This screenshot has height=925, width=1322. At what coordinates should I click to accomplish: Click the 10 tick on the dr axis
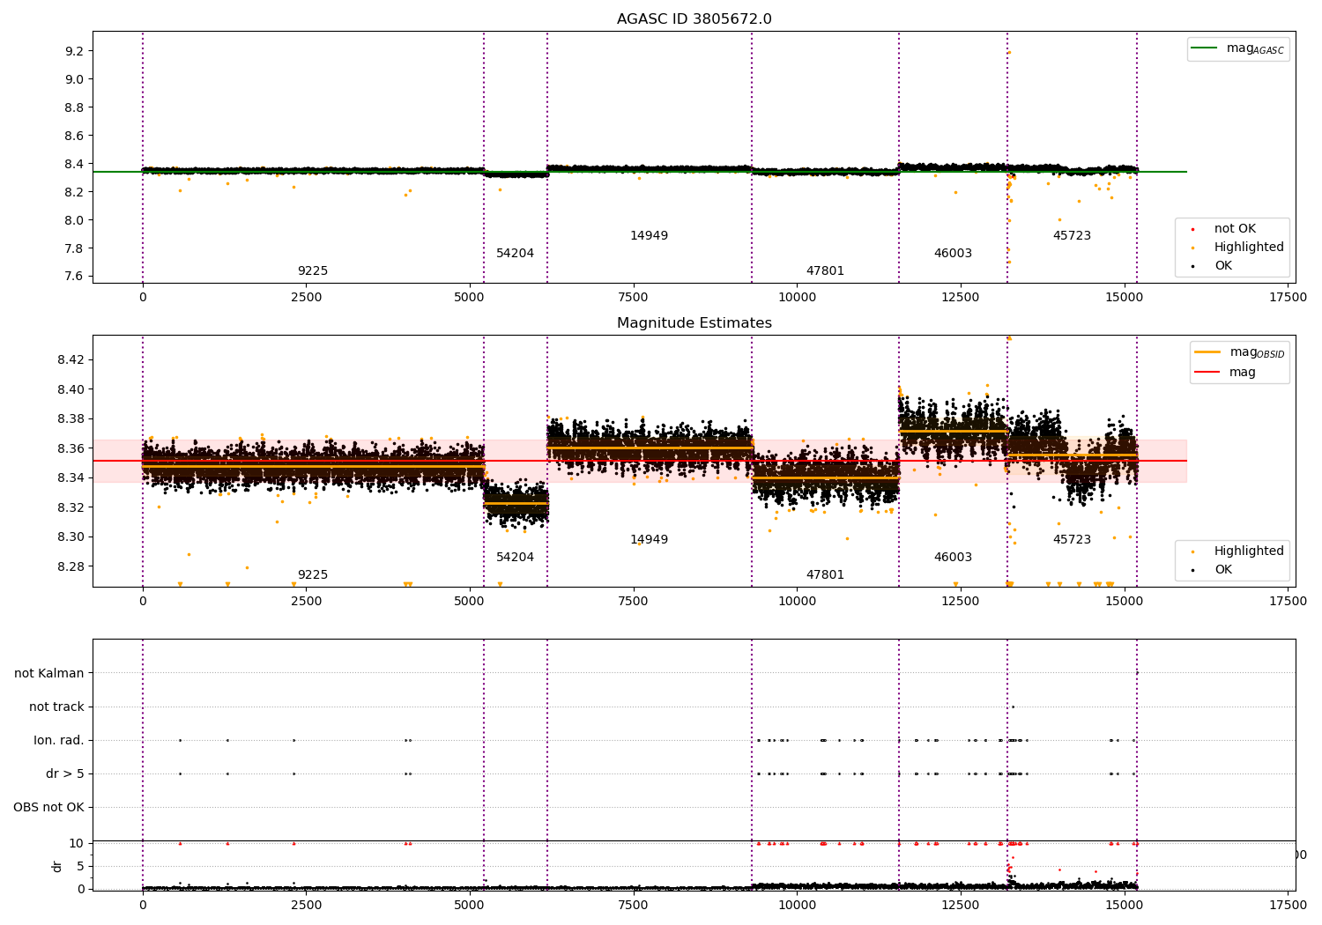coord(78,843)
